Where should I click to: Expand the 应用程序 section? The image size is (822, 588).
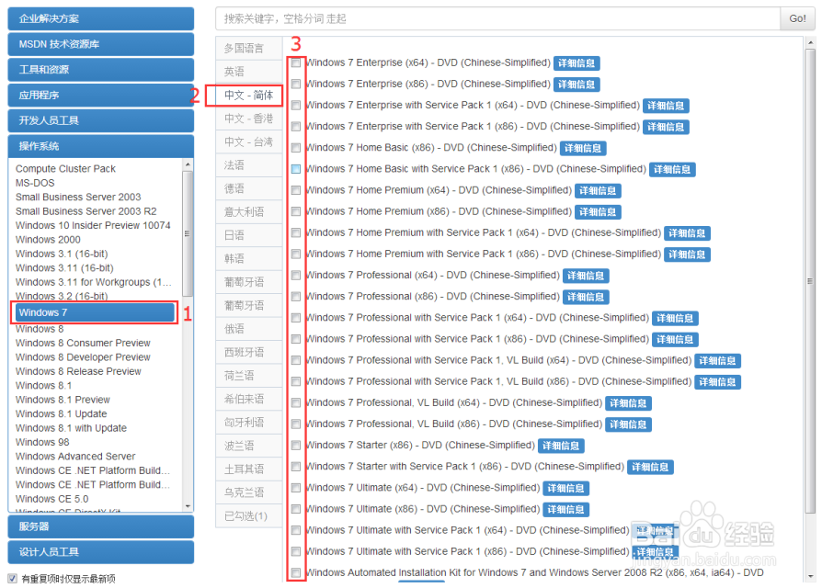[x=100, y=96]
